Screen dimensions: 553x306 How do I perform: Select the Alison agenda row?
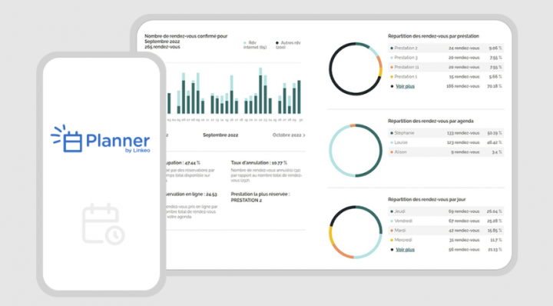(445, 152)
